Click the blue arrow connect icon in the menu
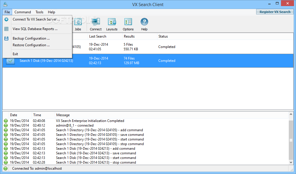296x174 pixels. 6,19
